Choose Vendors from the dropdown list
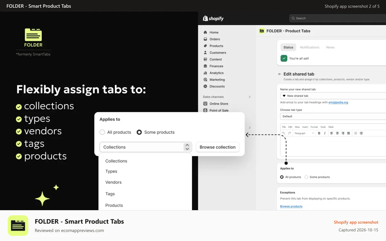This screenshot has width=386, height=241. pyautogui.click(x=114, y=182)
